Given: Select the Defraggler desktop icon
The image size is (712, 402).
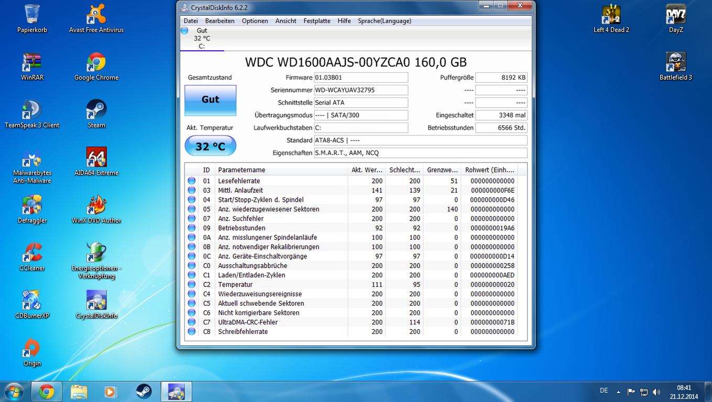Looking at the screenshot, I should click(x=32, y=210).
